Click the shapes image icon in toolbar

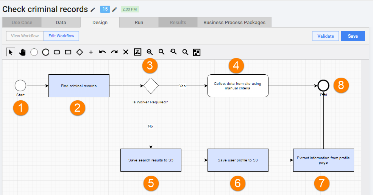[x=197, y=52]
